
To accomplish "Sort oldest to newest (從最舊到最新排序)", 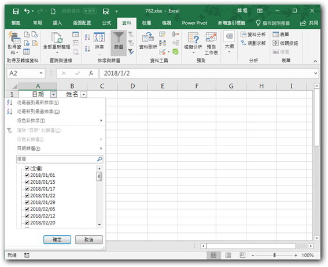I will coord(38,102).
